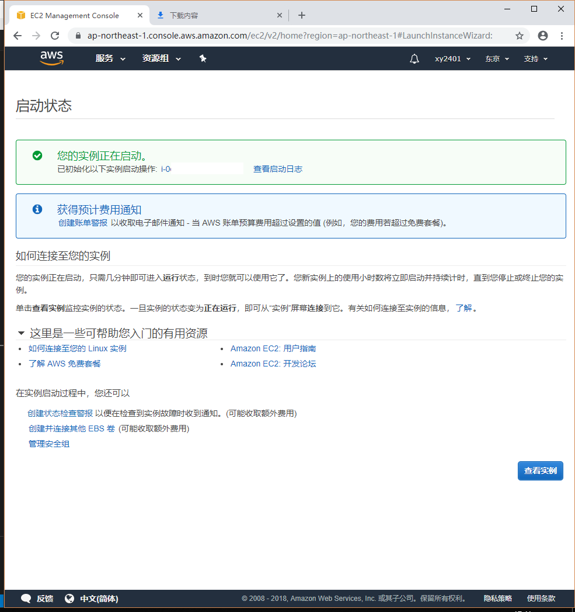
Task: Open the 资源组 dropdown menu
Action: (161, 58)
